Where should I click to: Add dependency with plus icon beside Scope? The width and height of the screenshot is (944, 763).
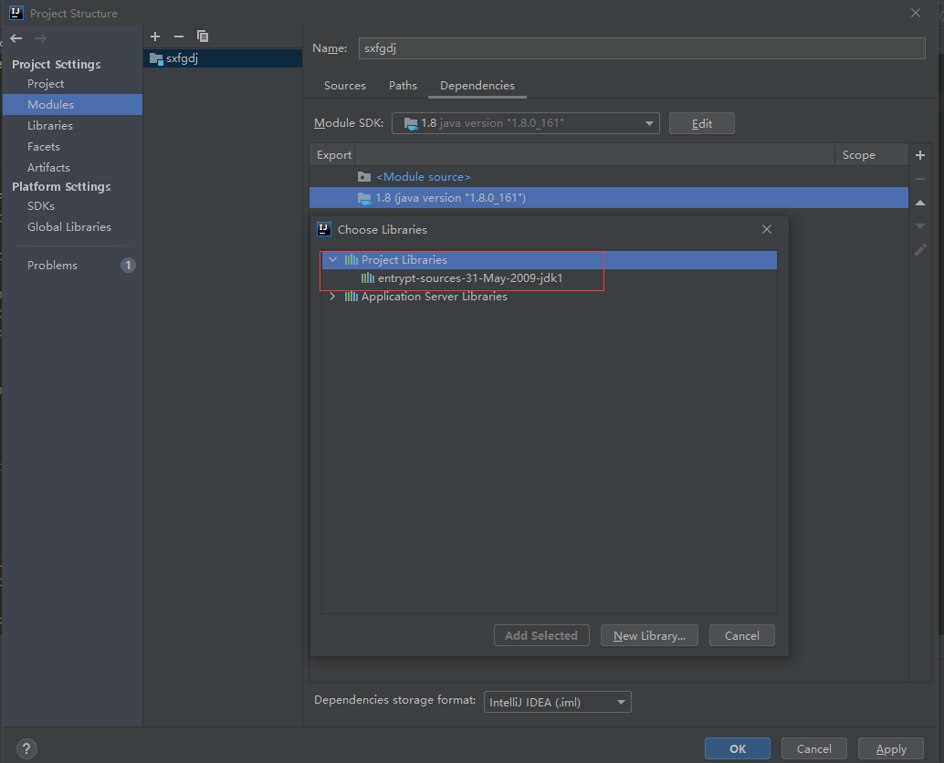point(920,155)
